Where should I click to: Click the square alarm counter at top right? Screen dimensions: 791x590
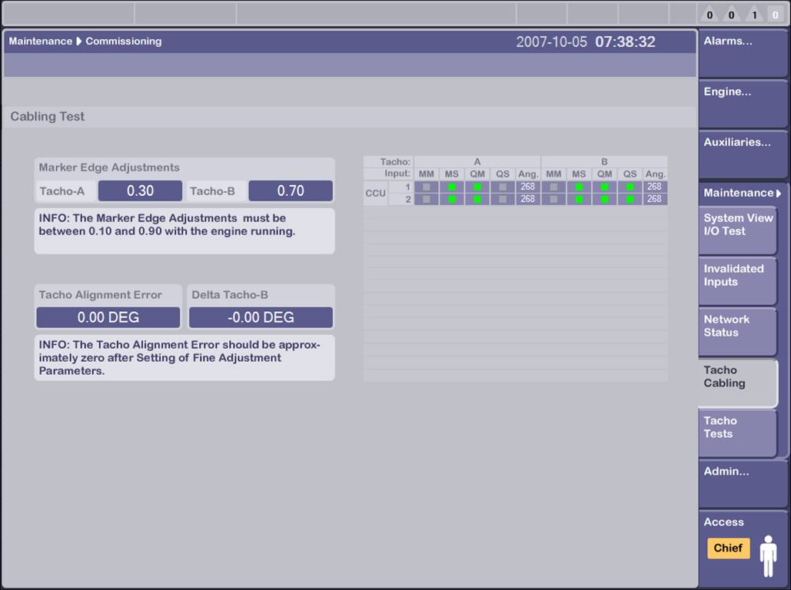775,15
